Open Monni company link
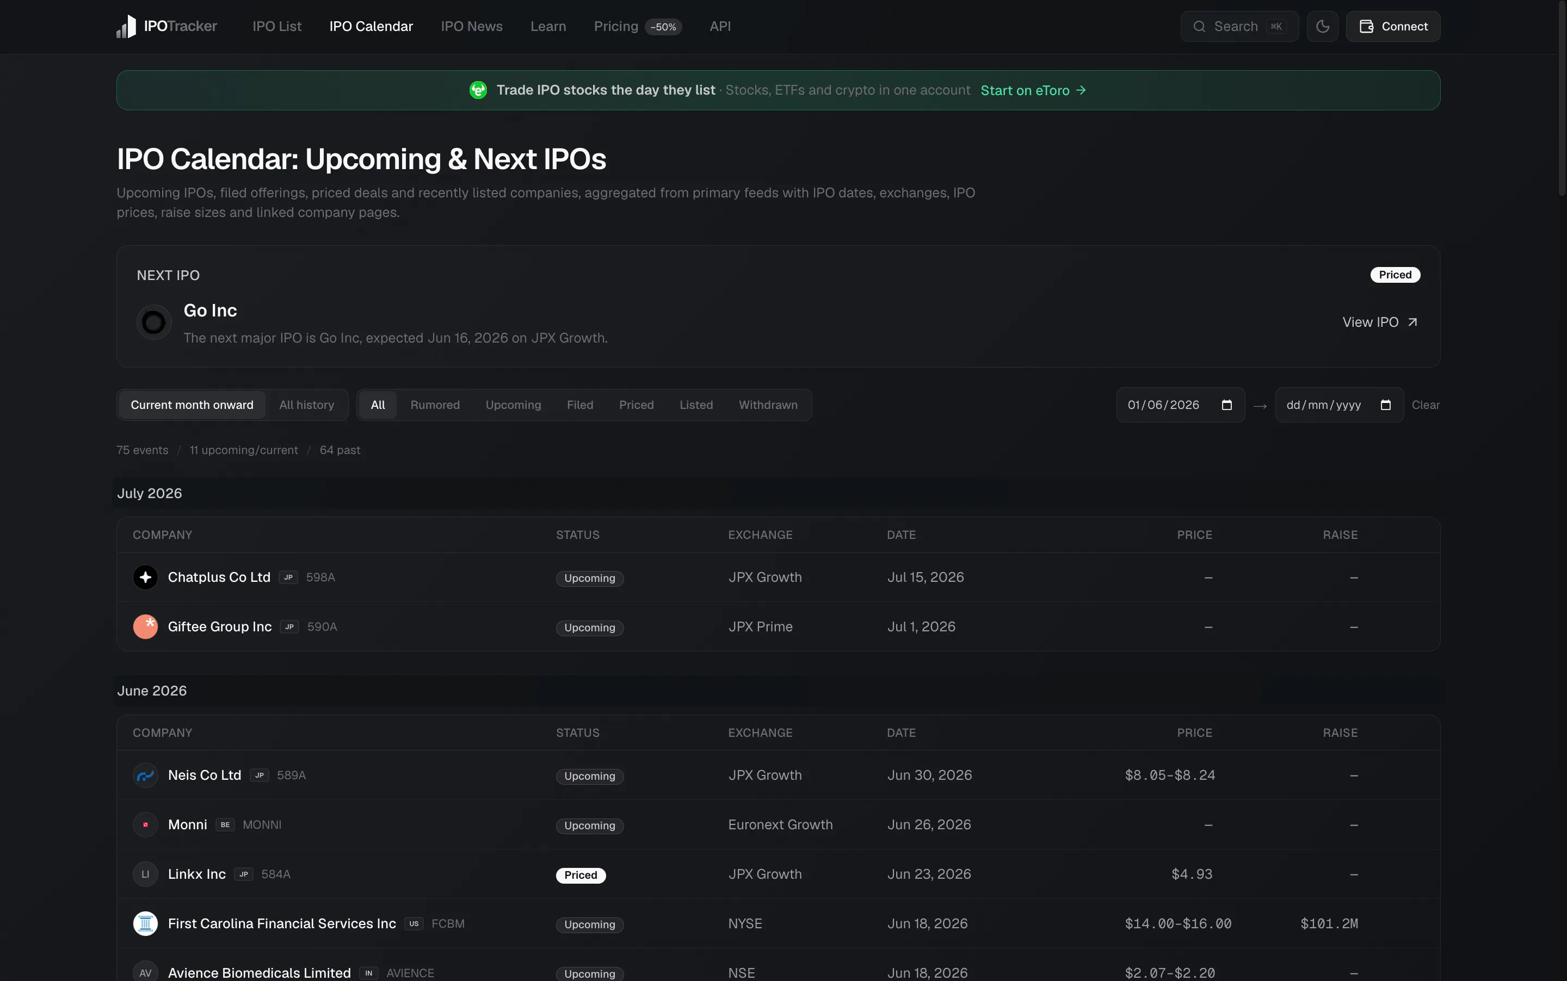 (x=188, y=824)
